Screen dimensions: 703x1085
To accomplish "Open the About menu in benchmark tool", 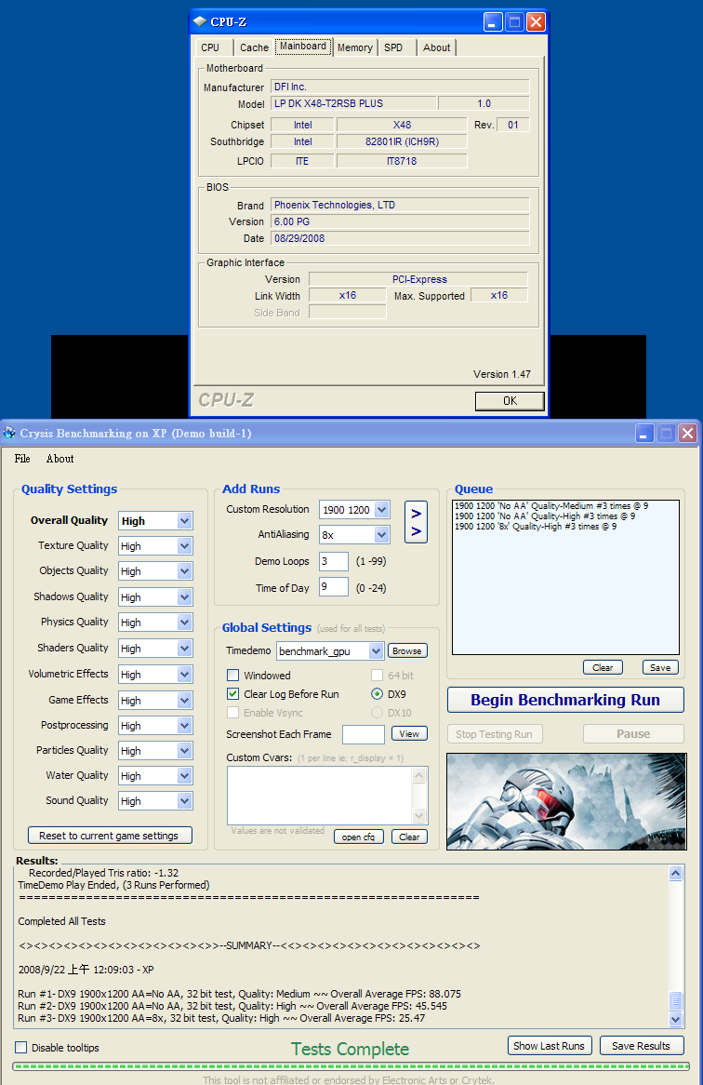I will pyautogui.click(x=60, y=459).
